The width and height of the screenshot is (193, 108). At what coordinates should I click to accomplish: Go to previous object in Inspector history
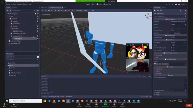[x=181, y=11]
